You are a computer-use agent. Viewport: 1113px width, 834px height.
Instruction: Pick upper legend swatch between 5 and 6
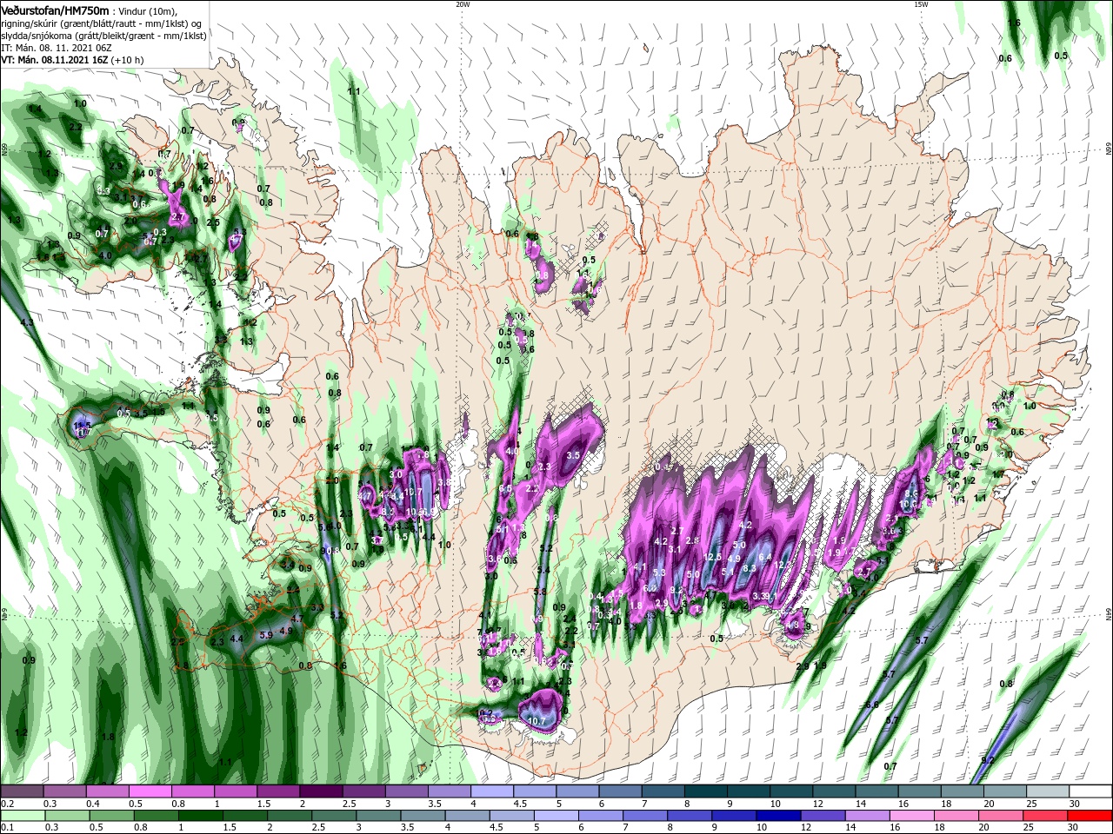577,791
